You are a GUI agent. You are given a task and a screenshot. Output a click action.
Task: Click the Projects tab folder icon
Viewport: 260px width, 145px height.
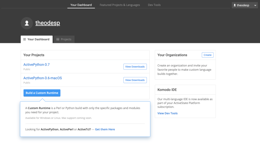click(58, 39)
